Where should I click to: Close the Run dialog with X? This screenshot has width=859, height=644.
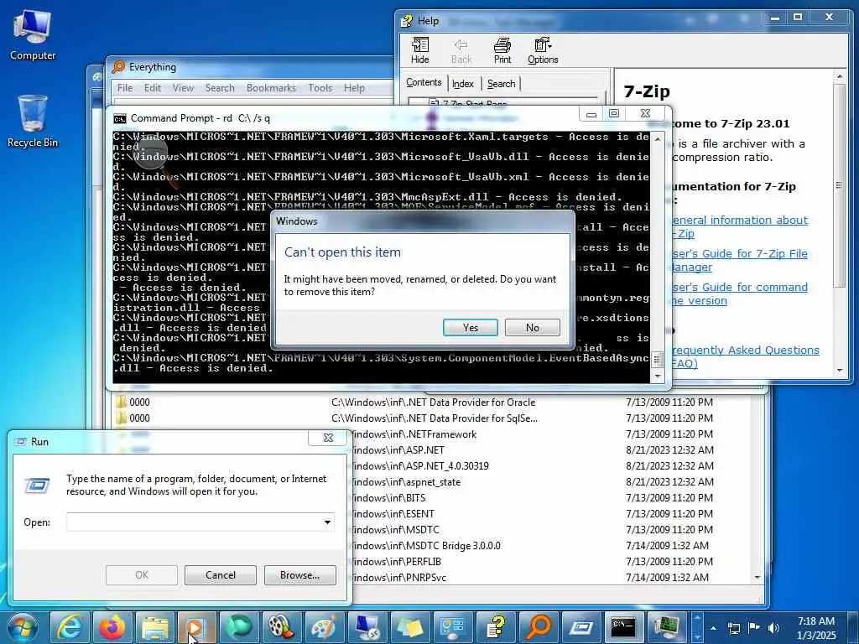coord(328,438)
